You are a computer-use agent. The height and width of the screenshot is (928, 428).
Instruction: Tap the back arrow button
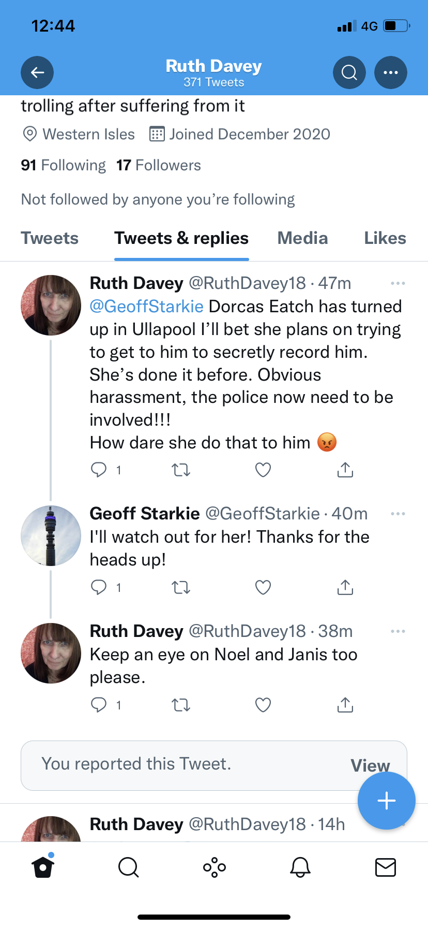[37, 72]
